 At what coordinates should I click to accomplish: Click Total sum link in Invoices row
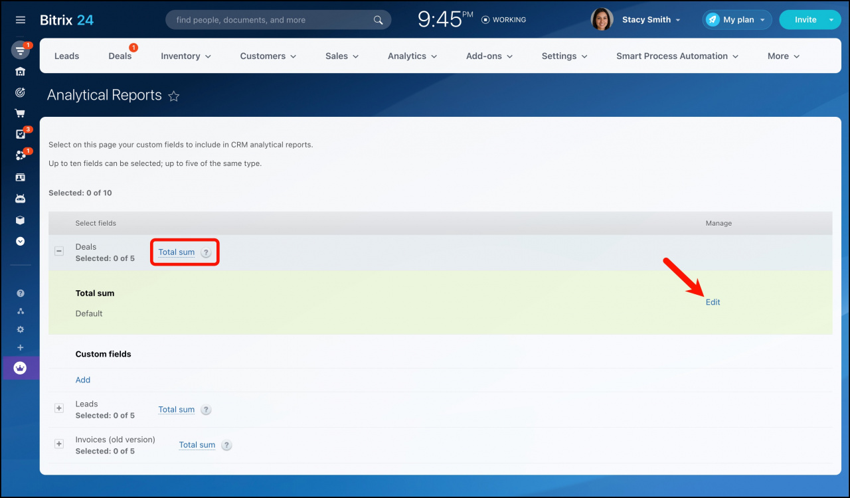coord(197,445)
